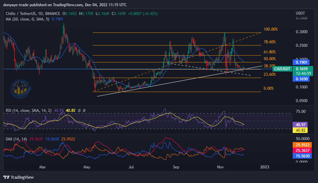Click the countdown timer 12:44:59
This screenshot has width=318, height=183.
[303, 73]
